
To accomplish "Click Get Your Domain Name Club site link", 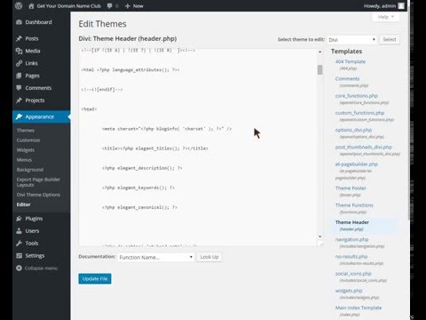I will 68,6.
